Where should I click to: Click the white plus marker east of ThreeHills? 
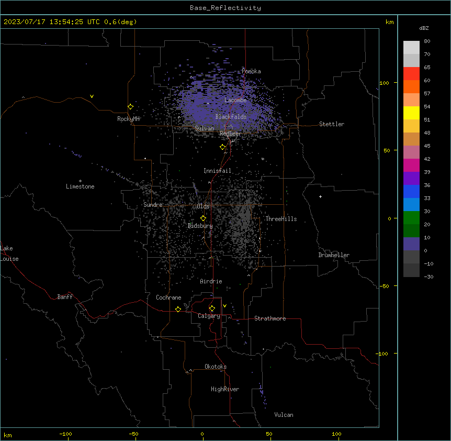coord(320,196)
